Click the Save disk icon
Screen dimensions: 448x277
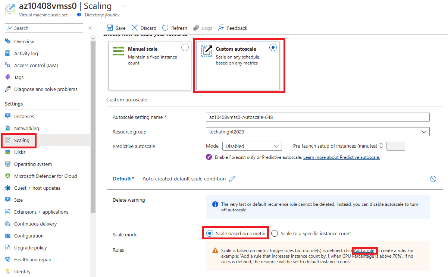pos(110,28)
